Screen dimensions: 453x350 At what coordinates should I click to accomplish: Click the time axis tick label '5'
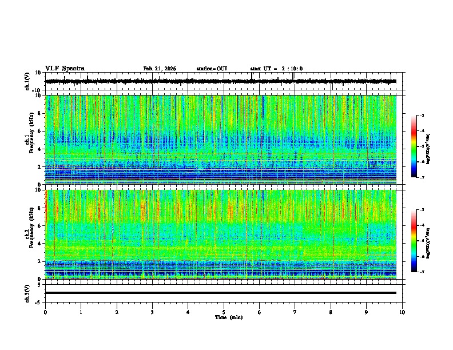(224, 312)
